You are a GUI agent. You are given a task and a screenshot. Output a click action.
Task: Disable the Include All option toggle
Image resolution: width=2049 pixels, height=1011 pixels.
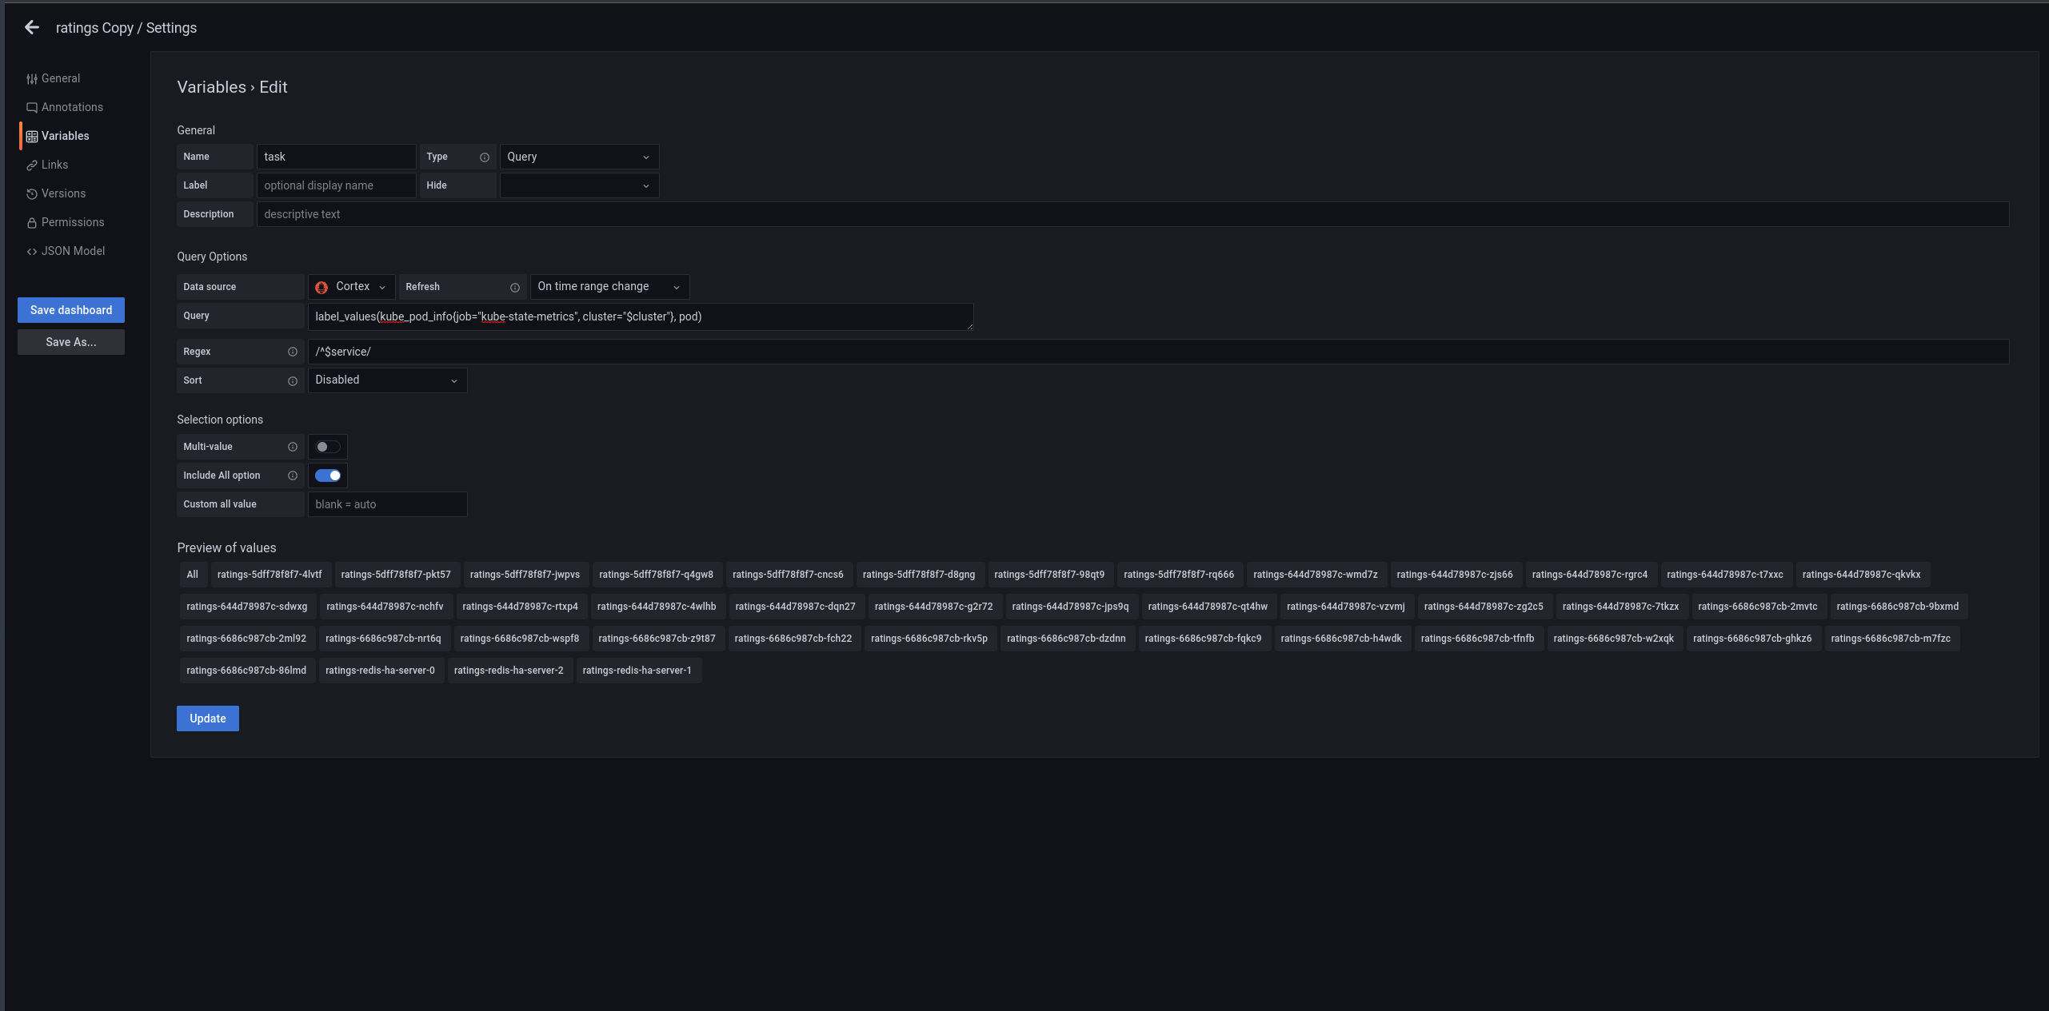pyautogui.click(x=327, y=476)
